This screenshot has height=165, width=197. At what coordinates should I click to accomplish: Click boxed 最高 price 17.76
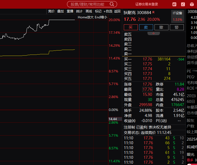147,89
